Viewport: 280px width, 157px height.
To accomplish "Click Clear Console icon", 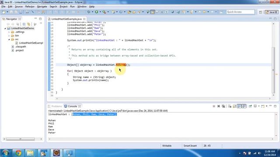I will click(x=230, y=106).
